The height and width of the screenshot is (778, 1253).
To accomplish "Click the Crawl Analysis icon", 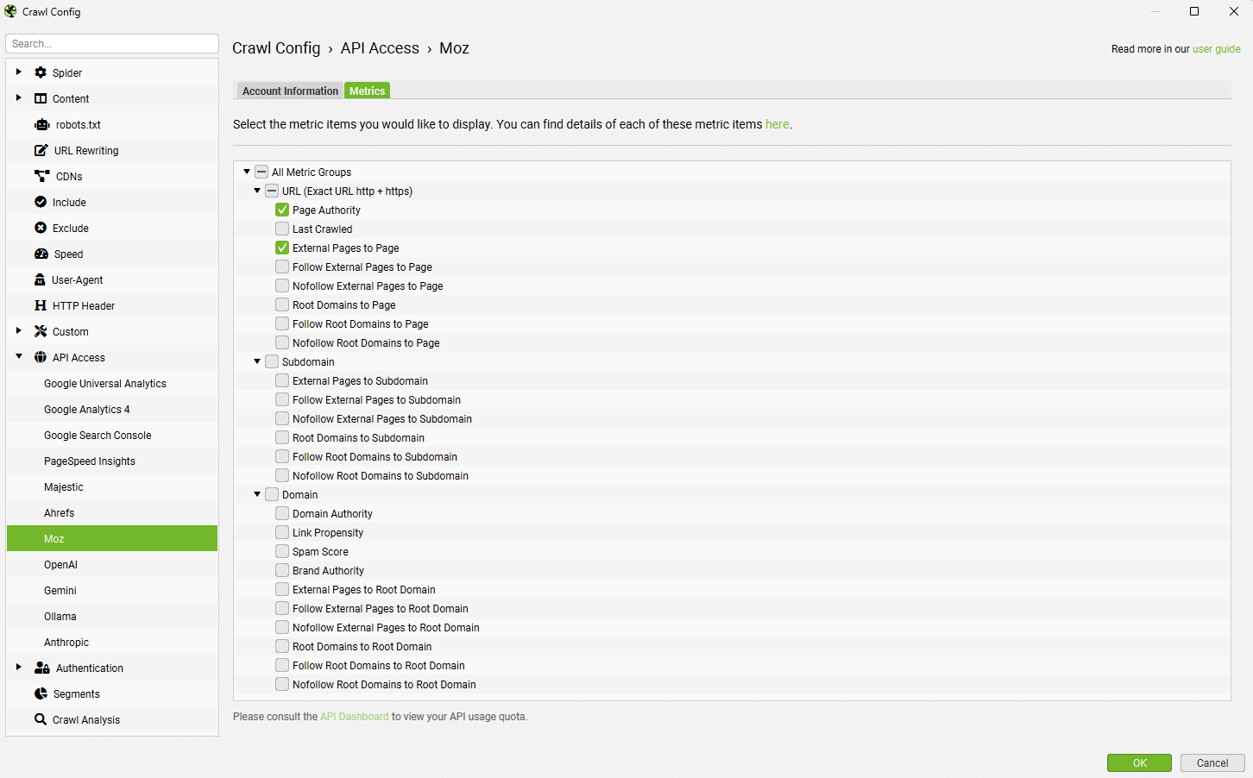I will tap(40, 719).
